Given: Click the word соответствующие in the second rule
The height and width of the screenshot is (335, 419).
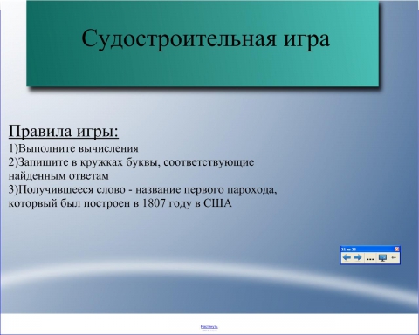Looking at the screenshot, I should pyautogui.click(x=209, y=162).
